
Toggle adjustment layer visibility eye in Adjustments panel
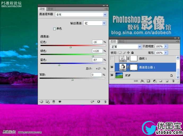[60, 102]
